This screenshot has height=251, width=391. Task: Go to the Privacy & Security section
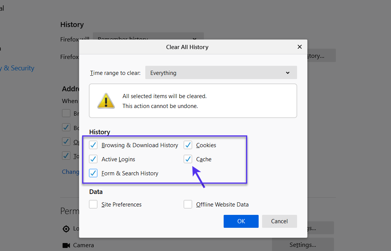tap(17, 68)
